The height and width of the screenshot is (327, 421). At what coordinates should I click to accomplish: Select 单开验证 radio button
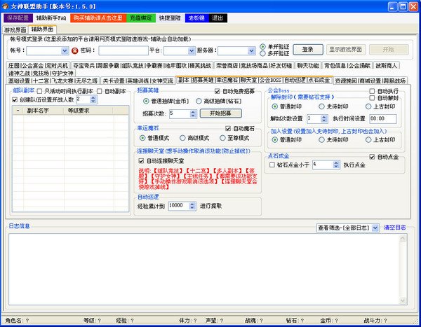(x=262, y=47)
